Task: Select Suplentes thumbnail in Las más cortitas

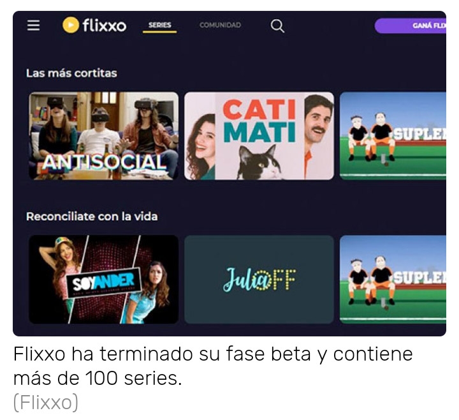Action: [x=393, y=136]
